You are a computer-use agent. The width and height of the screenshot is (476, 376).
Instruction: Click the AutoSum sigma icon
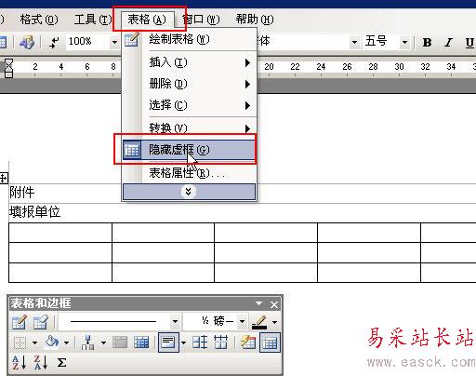click(61, 362)
